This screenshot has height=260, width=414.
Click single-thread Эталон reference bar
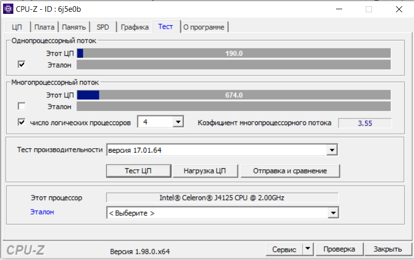[x=233, y=65]
